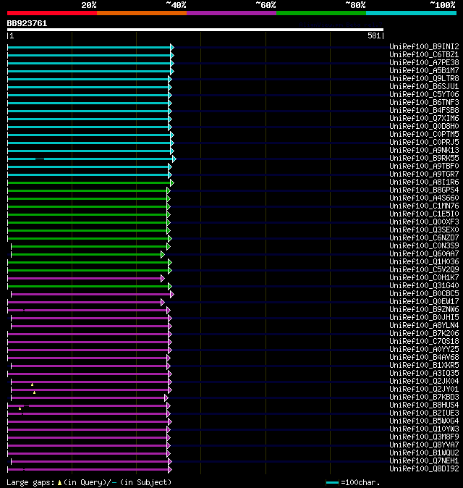Open subject UniRef100_B9ZNW6
Image resolution: width=463 pixels, height=488 pixels.
pyautogui.click(x=424, y=310)
